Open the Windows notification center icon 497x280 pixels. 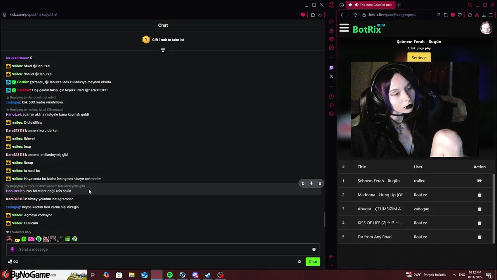tap(489, 275)
